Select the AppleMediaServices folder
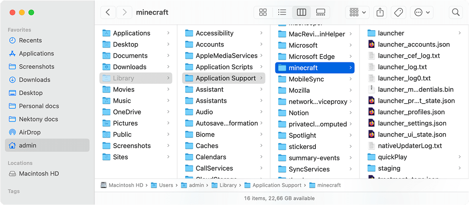This screenshot has width=469, height=205. tap(224, 56)
